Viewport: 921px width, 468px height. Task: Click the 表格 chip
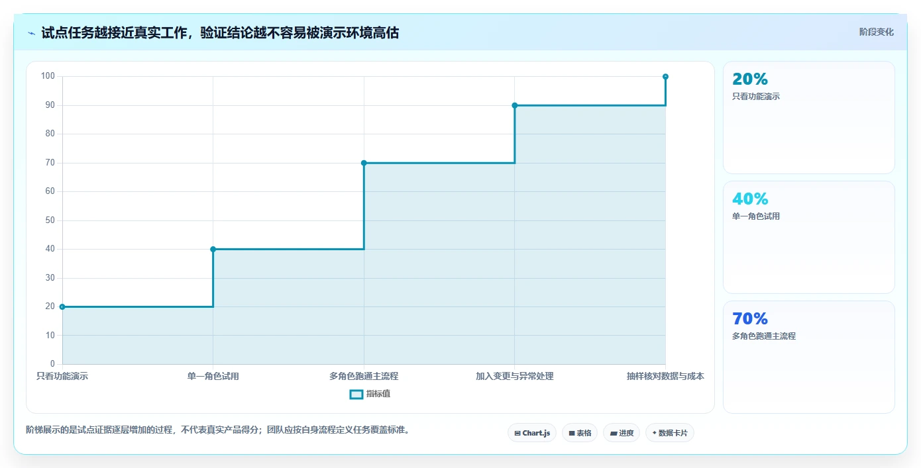[580, 433]
